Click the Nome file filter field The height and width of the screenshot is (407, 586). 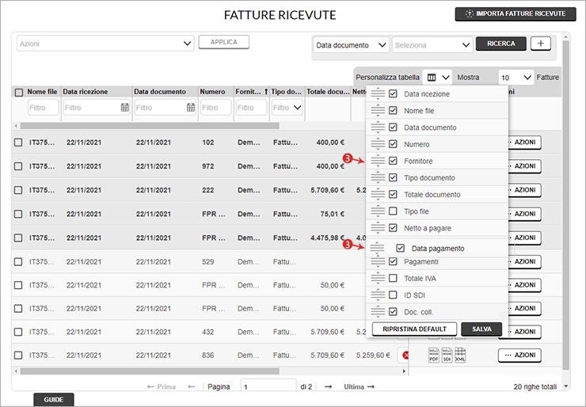(43, 108)
